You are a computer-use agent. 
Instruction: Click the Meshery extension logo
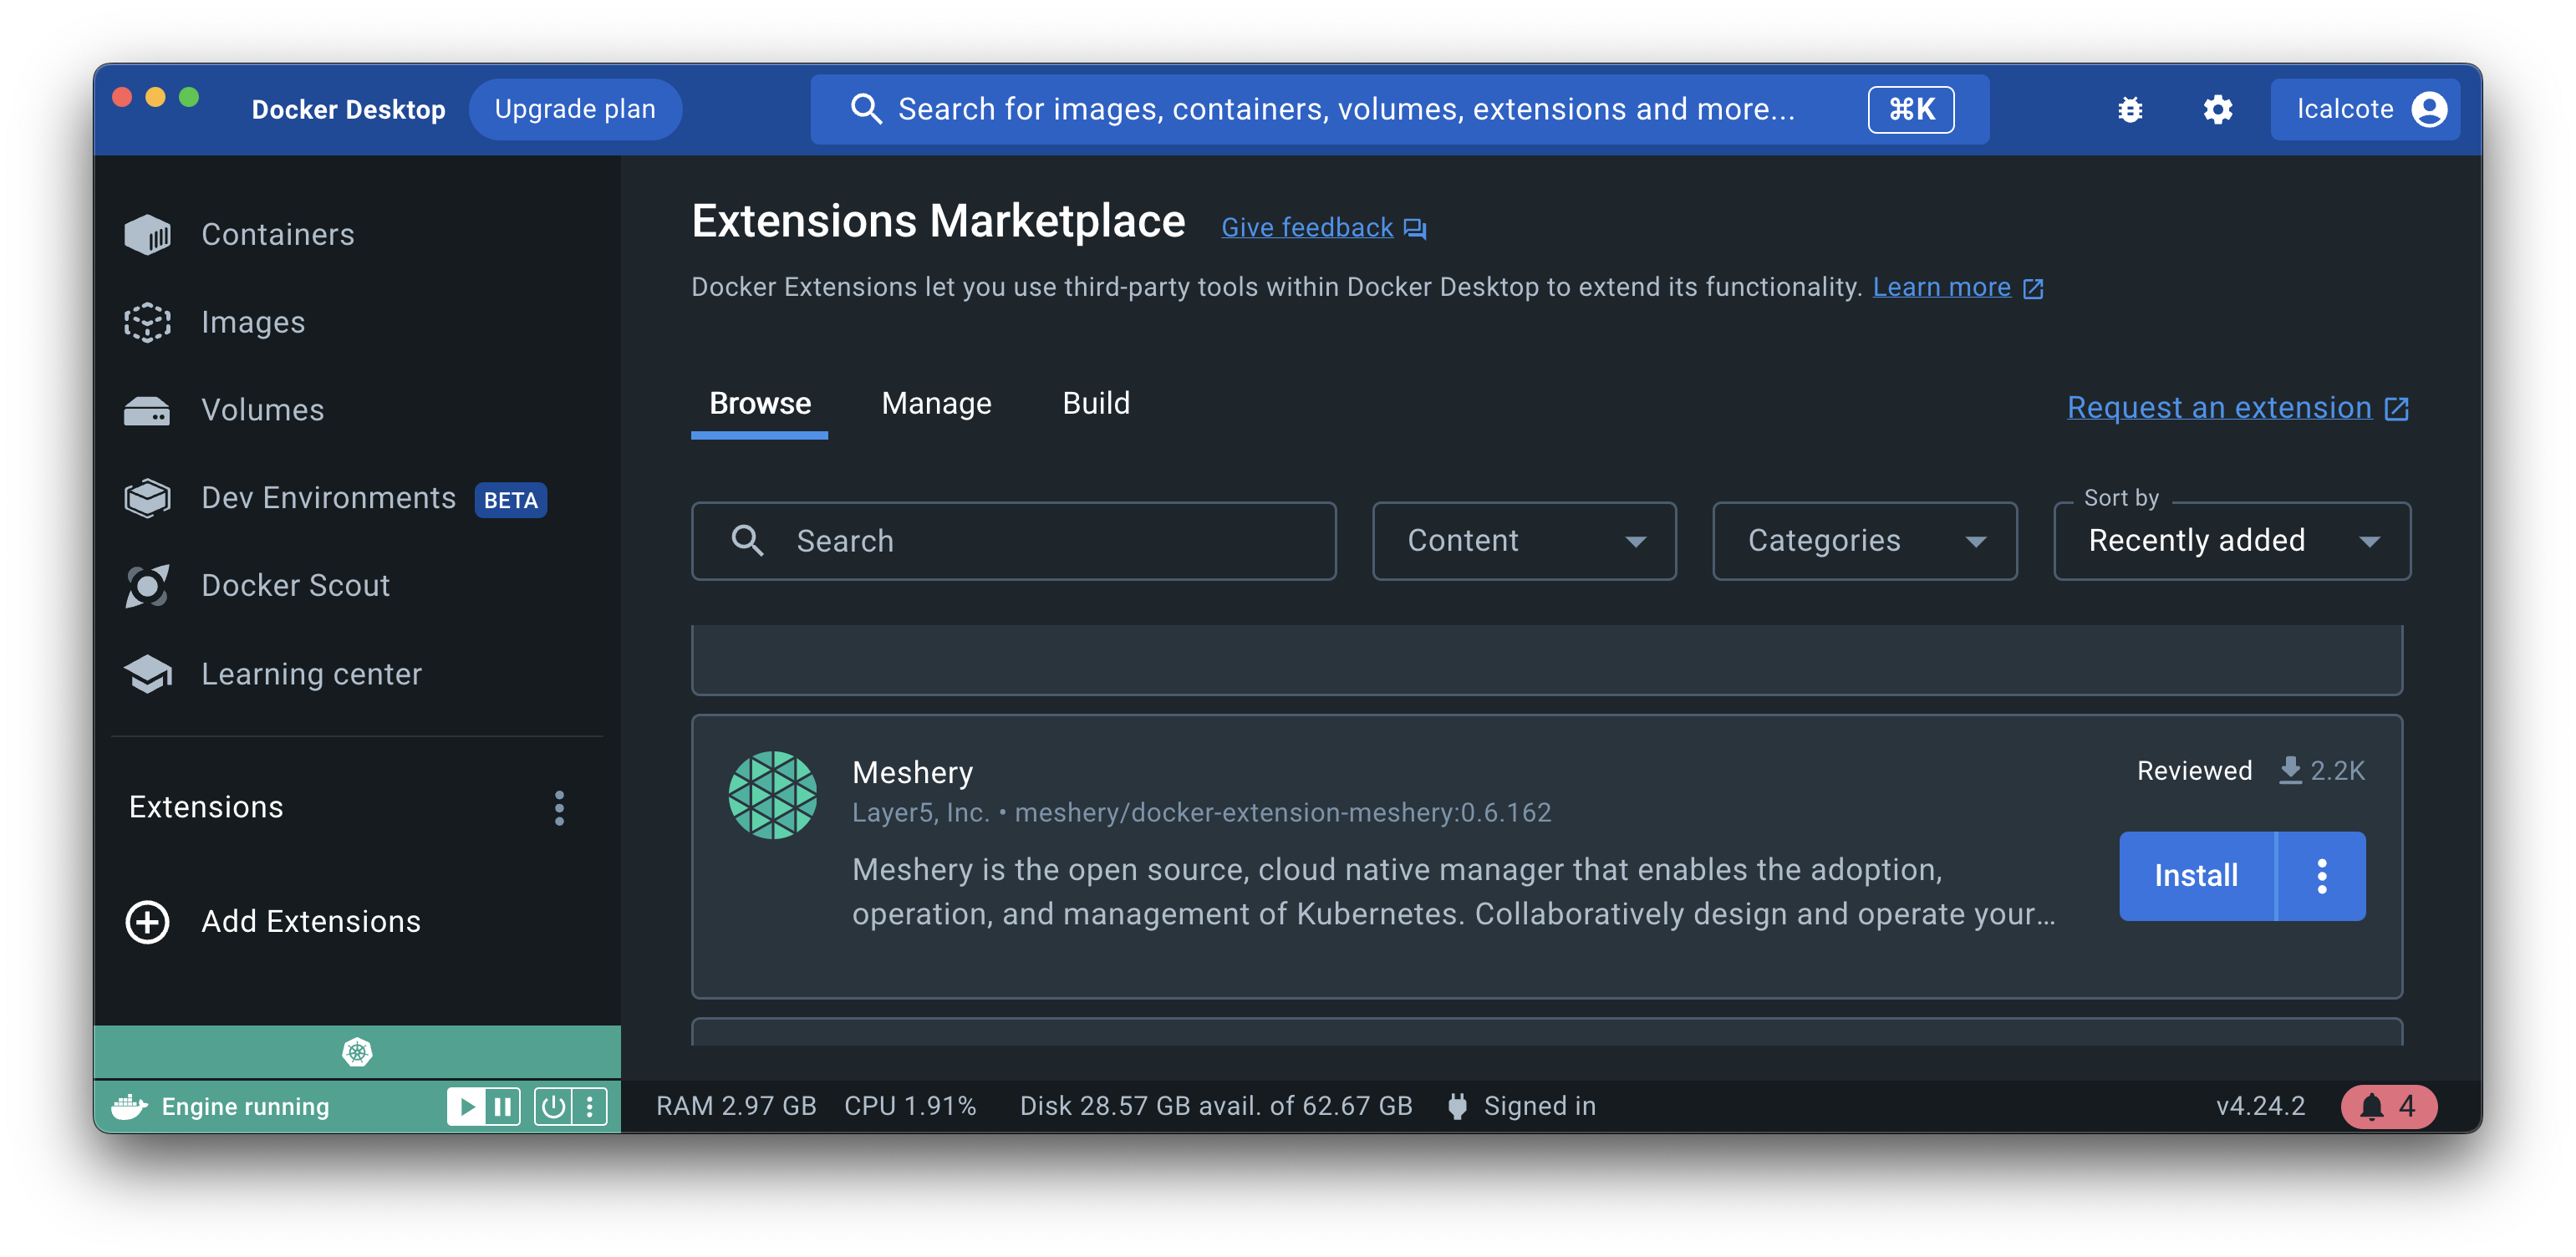[775, 793]
